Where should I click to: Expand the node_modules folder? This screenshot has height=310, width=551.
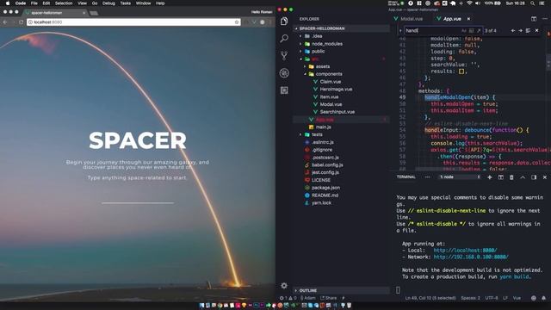[300, 44]
